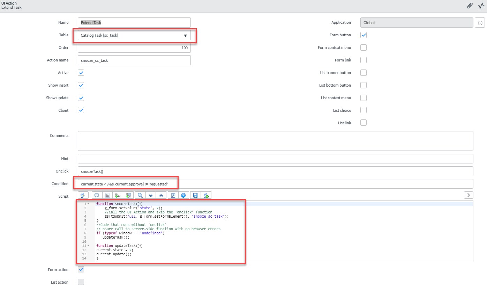Save the script with disk icon
Image resolution: width=487 pixels, height=285 pixels.
point(195,195)
